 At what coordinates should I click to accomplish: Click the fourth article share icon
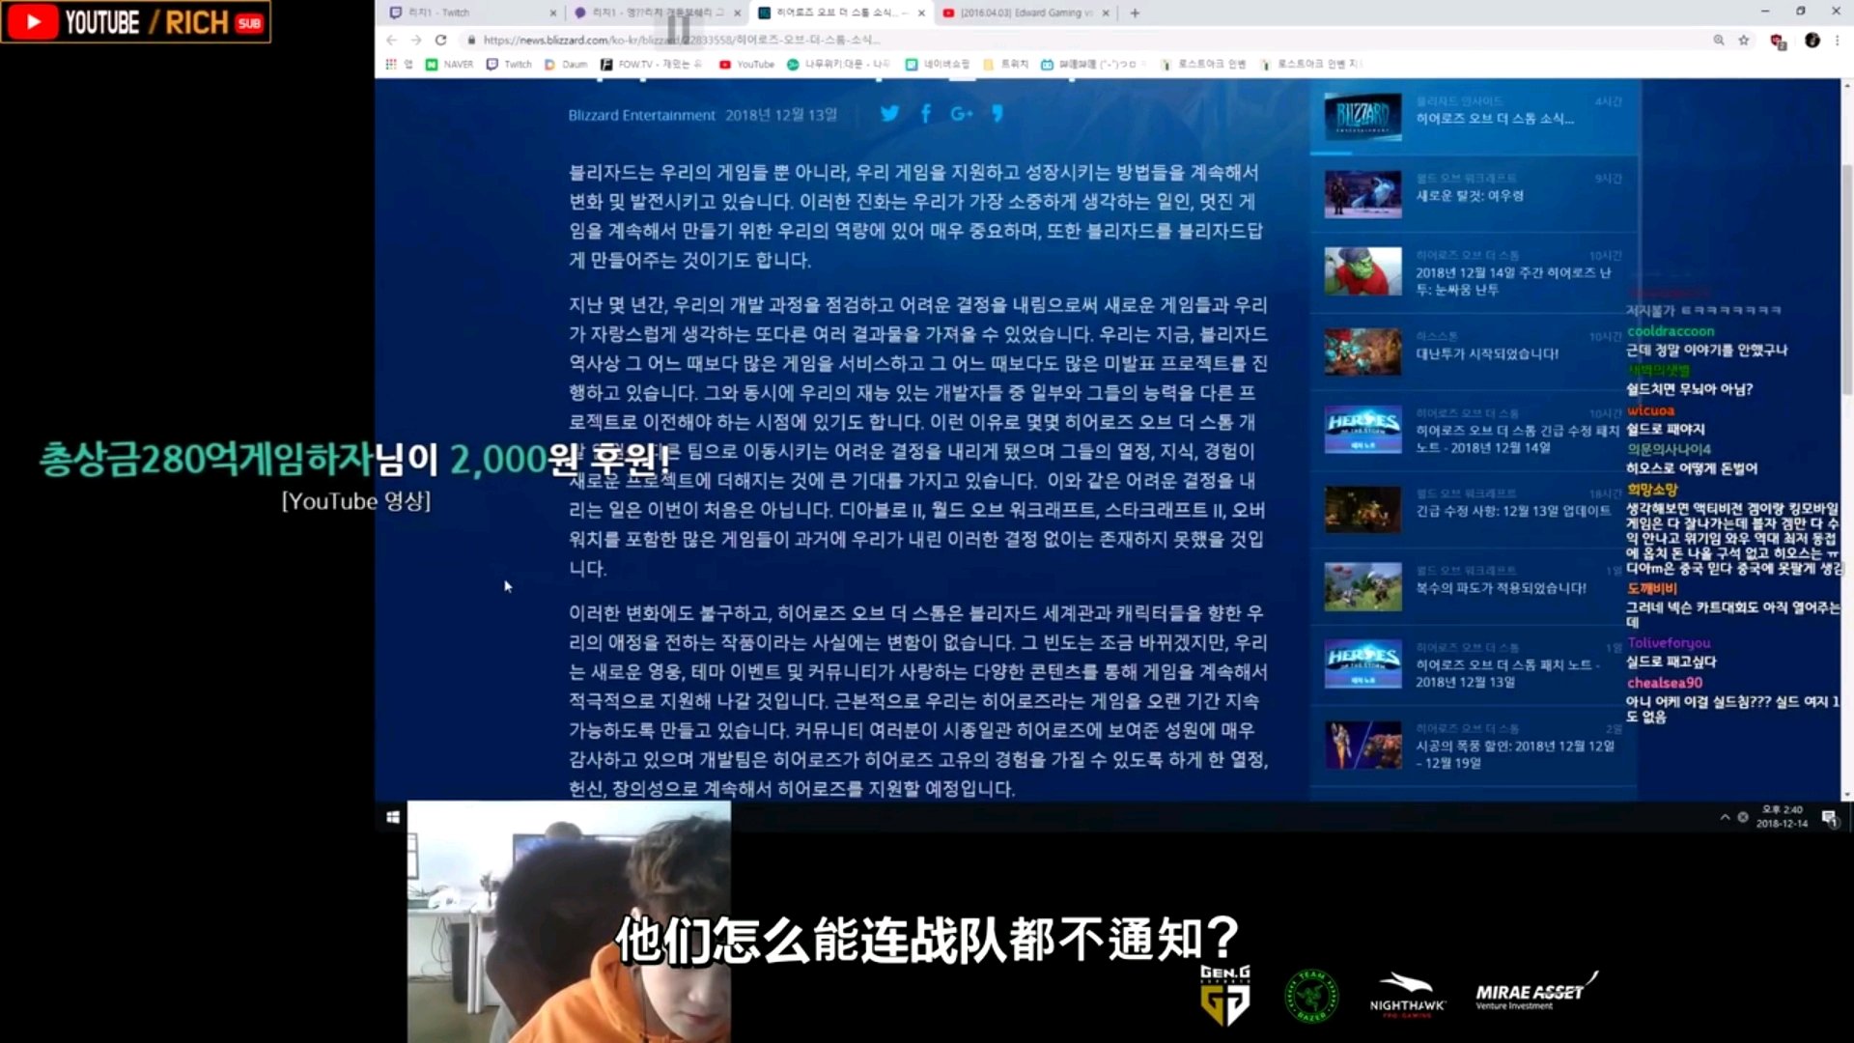tap(997, 114)
